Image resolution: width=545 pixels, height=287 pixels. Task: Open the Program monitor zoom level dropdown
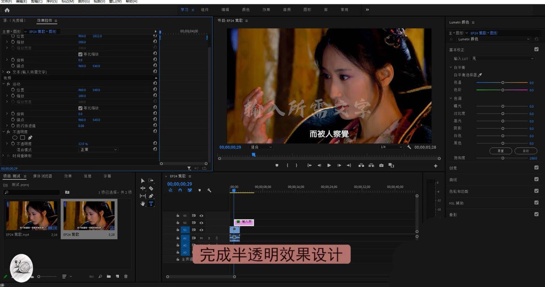(x=261, y=147)
